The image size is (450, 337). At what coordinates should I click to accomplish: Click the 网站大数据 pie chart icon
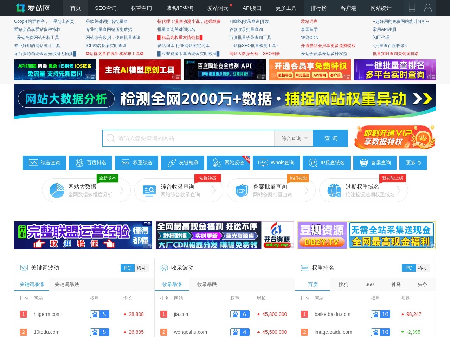(57, 190)
